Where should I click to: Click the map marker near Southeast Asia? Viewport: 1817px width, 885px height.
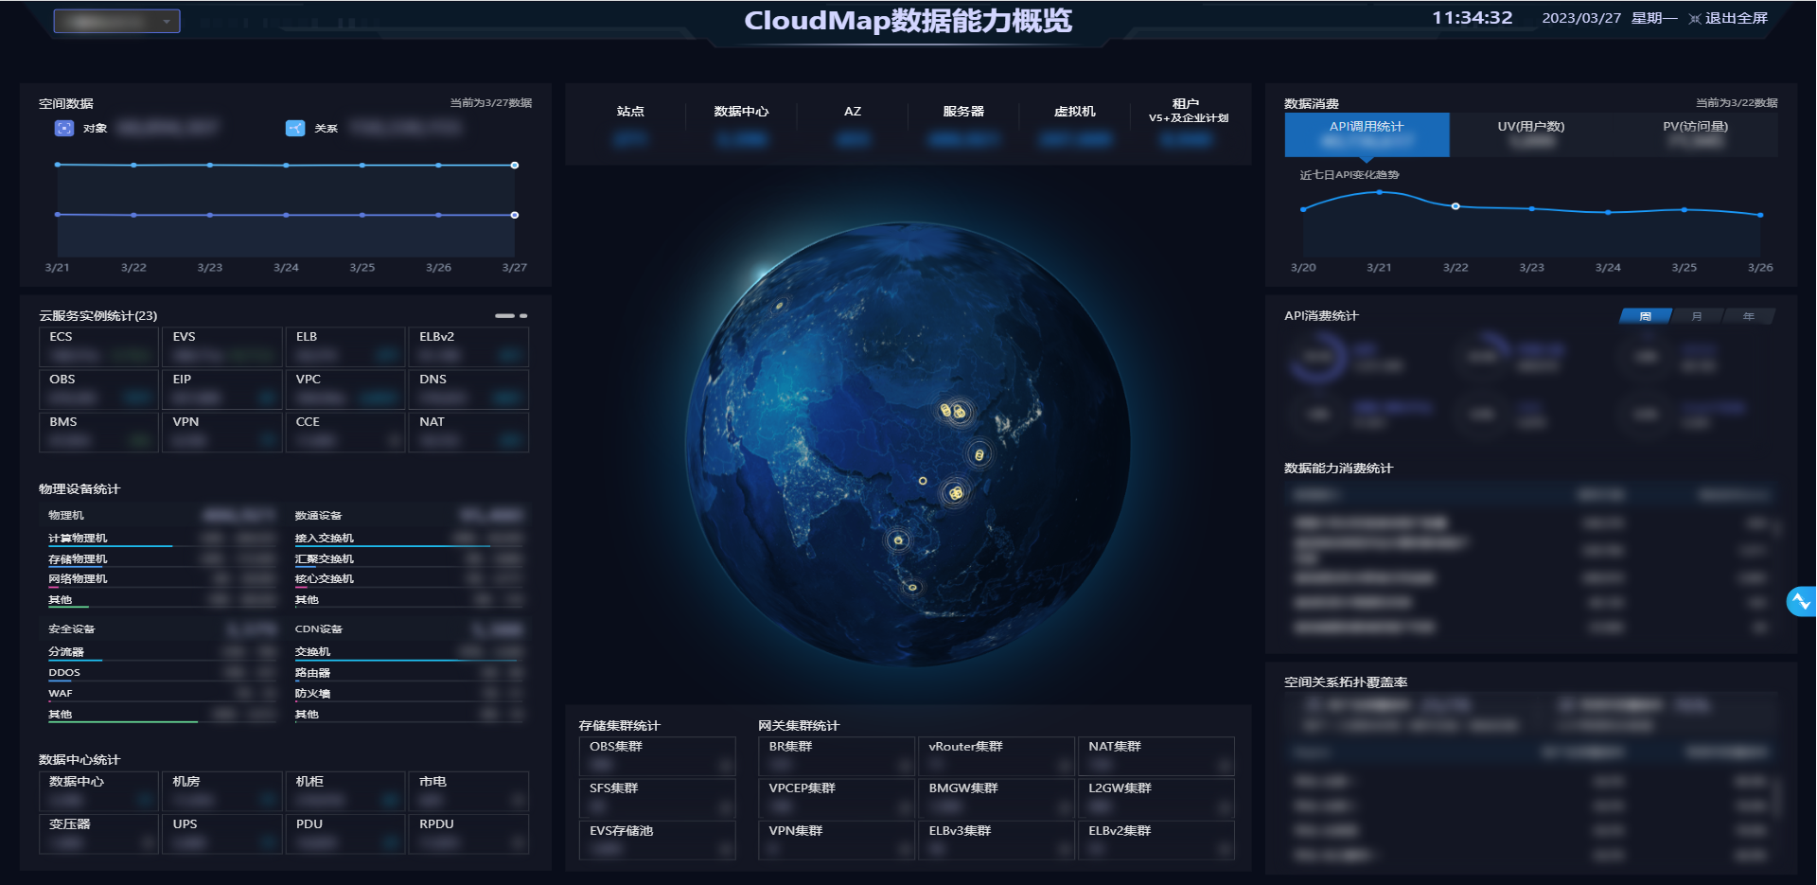pos(897,540)
